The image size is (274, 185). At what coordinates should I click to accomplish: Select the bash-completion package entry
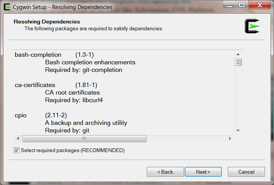click(38, 55)
